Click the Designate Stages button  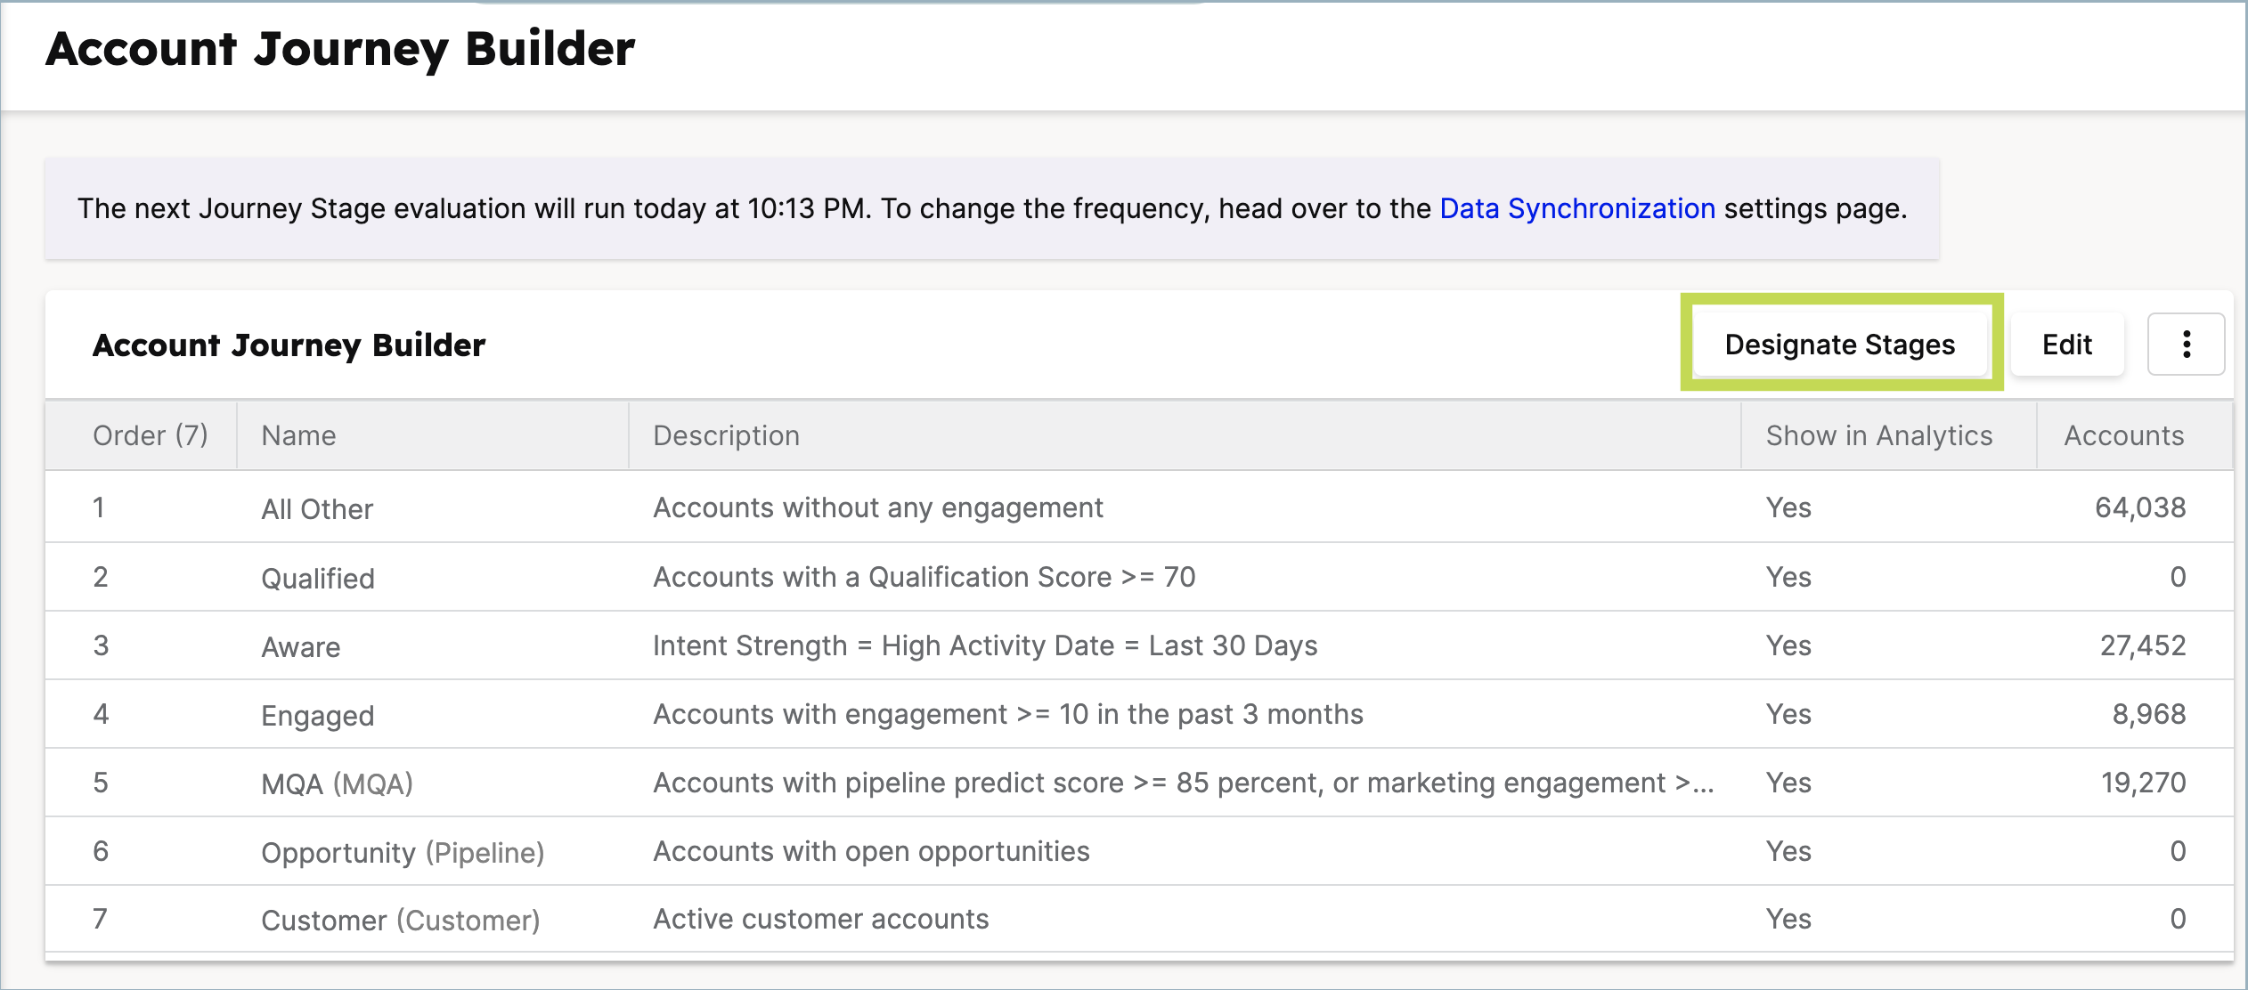tap(1840, 345)
